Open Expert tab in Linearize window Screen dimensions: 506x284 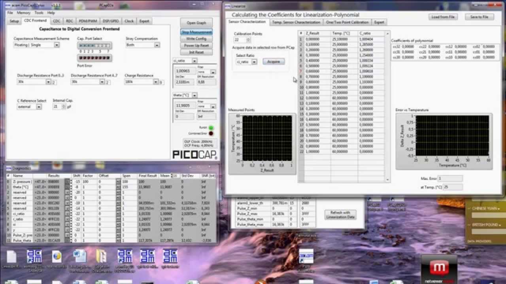pos(379,22)
